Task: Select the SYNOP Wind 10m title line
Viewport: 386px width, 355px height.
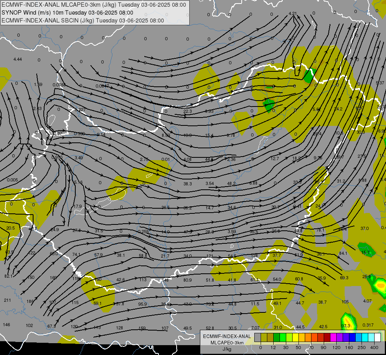Action: pos(67,13)
